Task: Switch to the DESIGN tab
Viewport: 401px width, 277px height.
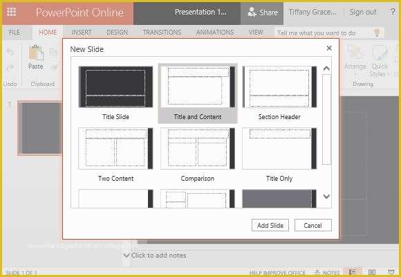Action: pyautogui.click(x=117, y=33)
